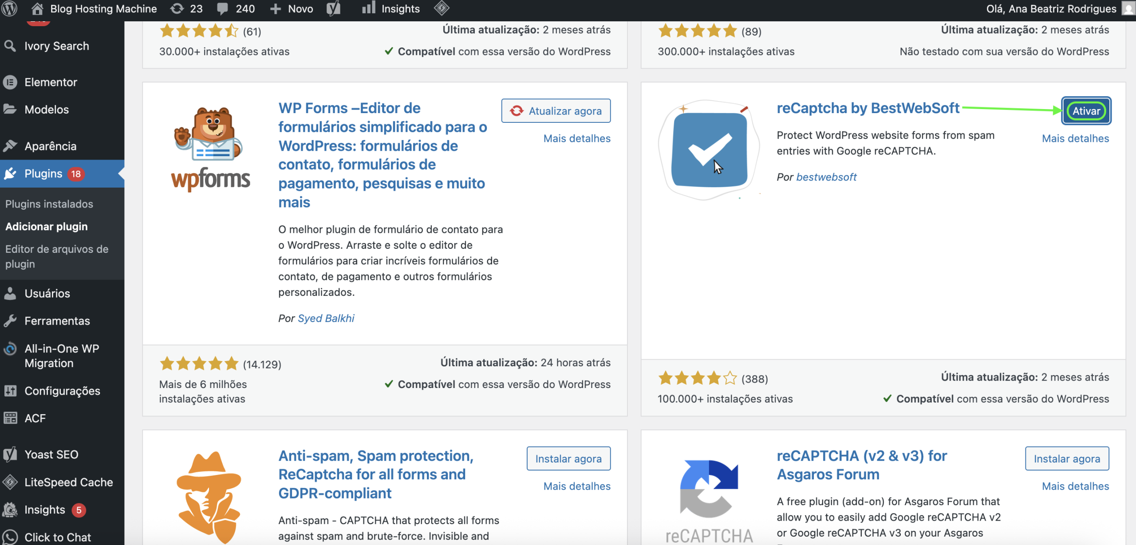Image resolution: width=1136 pixels, height=545 pixels.
Task: Open Editor de arquivos de plugin
Action: [x=57, y=256]
